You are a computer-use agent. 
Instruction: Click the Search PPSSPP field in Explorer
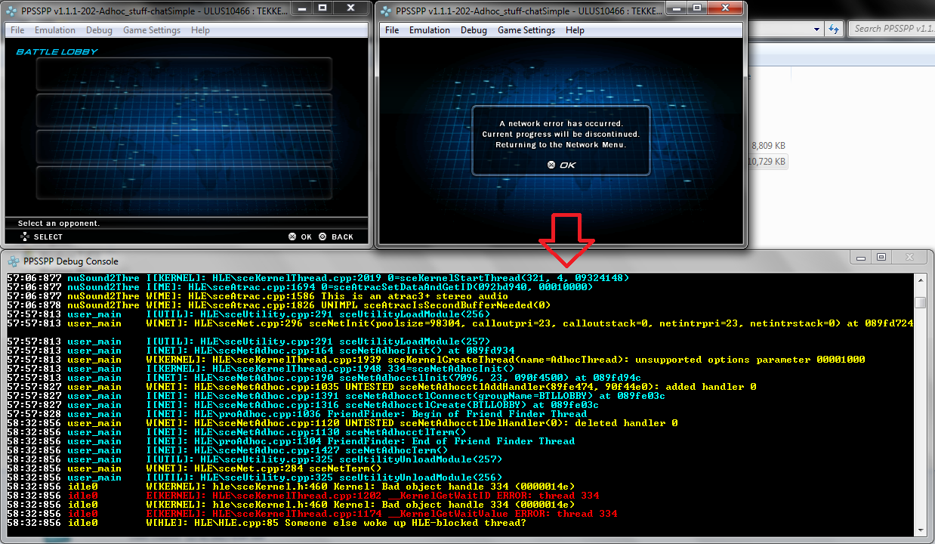tap(893, 29)
